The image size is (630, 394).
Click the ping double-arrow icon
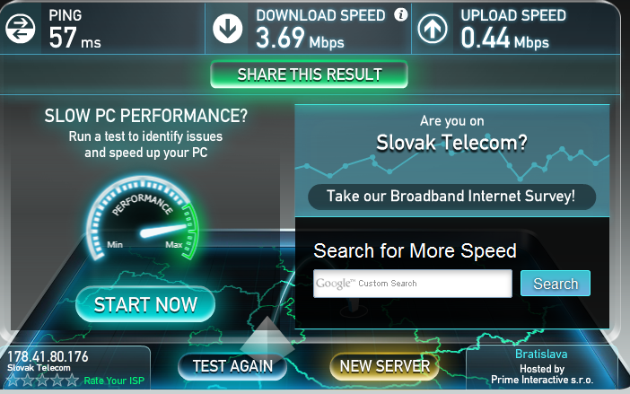[20, 29]
